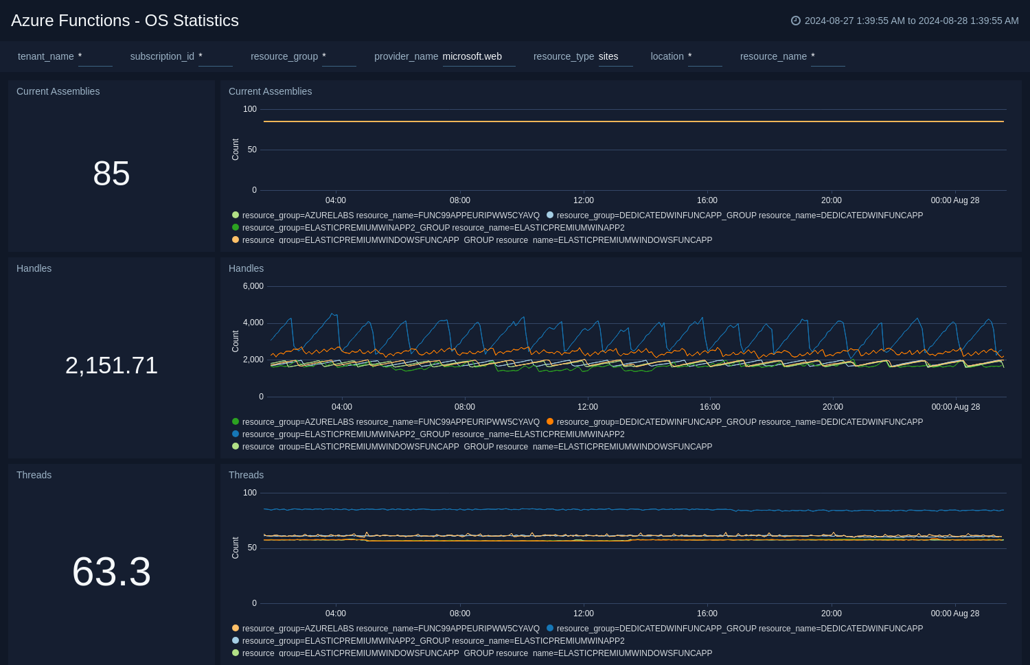Change the resource_name filter value
This screenshot has width=1030, height=665.
[x=828, y=57]
